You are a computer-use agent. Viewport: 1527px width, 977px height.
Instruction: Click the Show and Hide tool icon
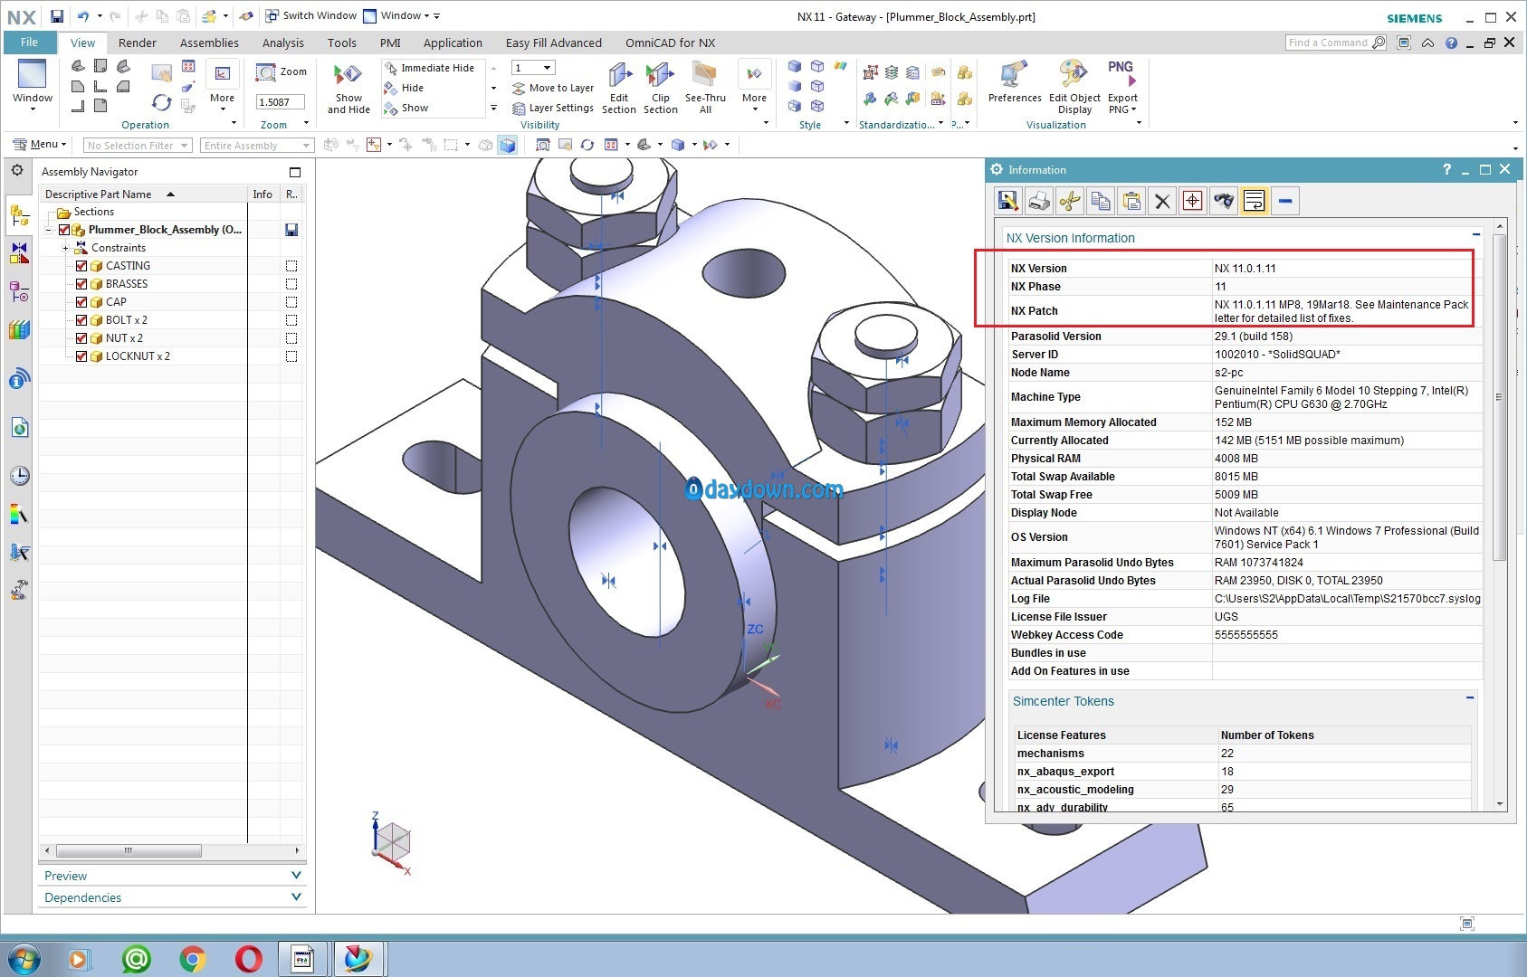click(348, 75)
